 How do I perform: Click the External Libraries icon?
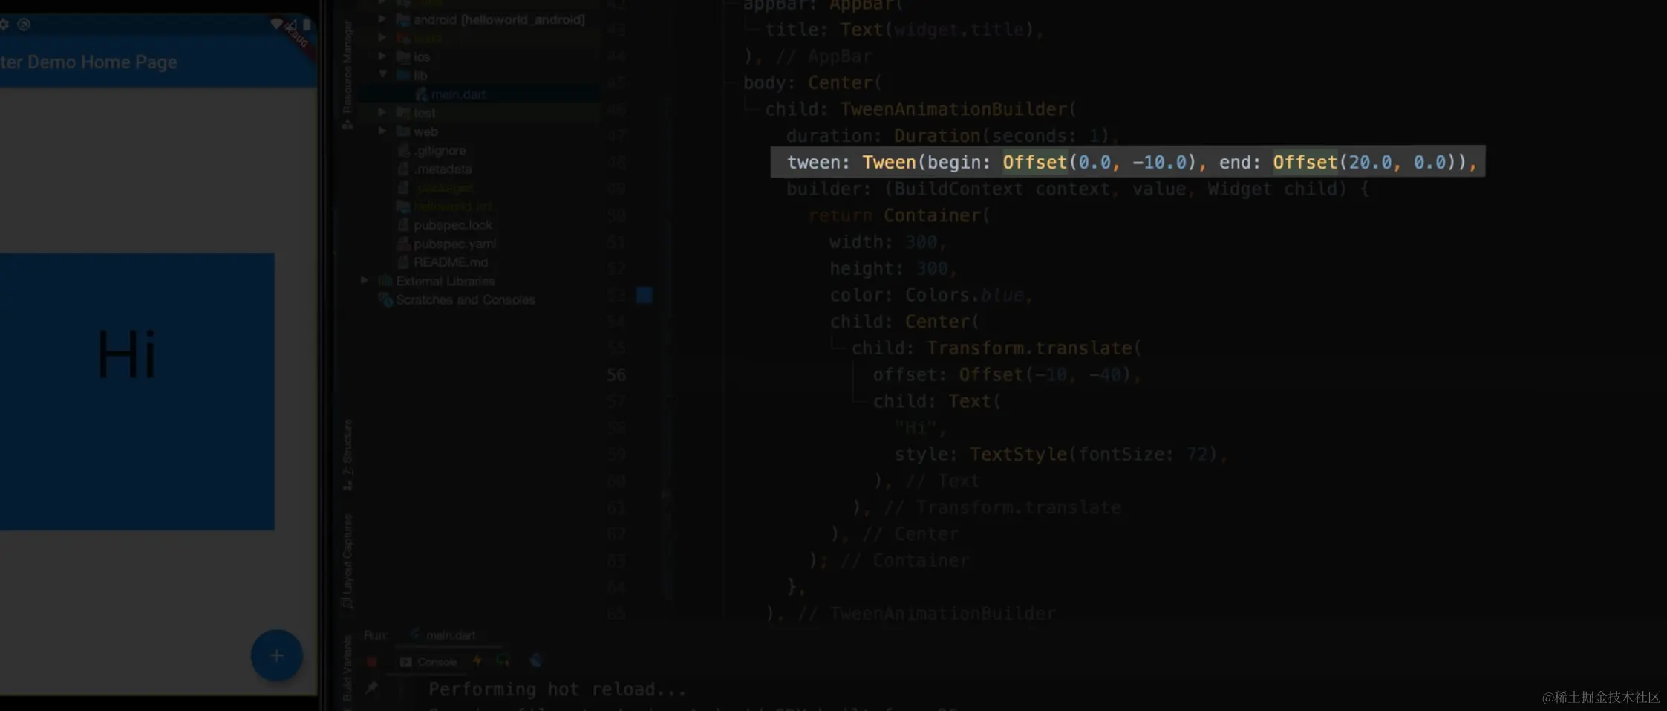[x=385, y=281]
